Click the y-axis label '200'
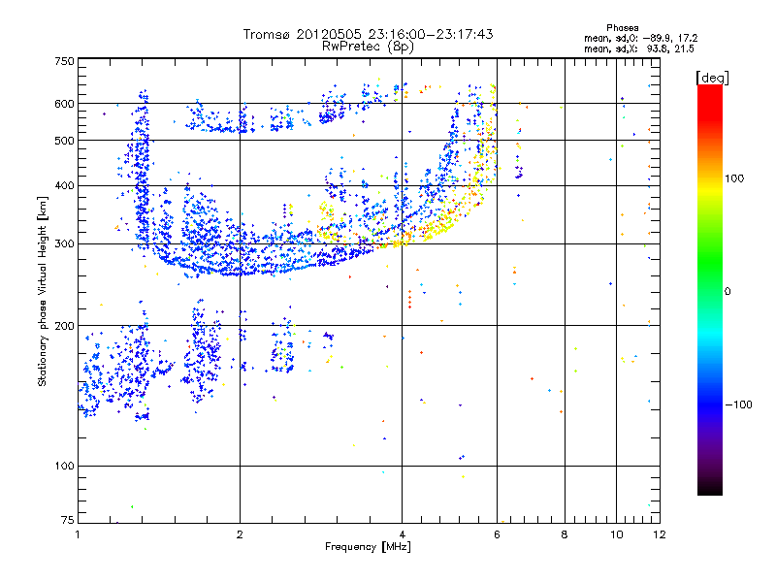776x582 pixels. pos(64,326)
